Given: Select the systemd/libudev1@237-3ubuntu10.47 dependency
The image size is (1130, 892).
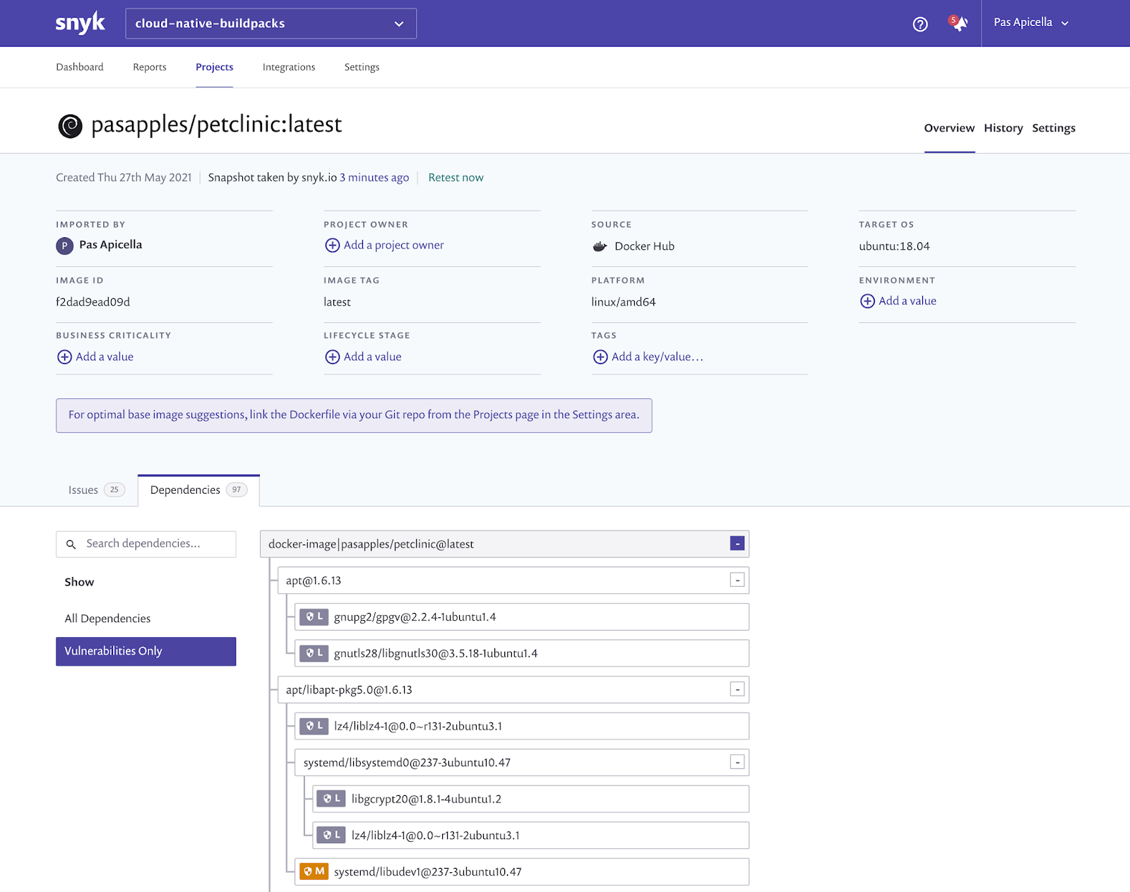Looking at the screenshot, I should (x=522, y=872).
